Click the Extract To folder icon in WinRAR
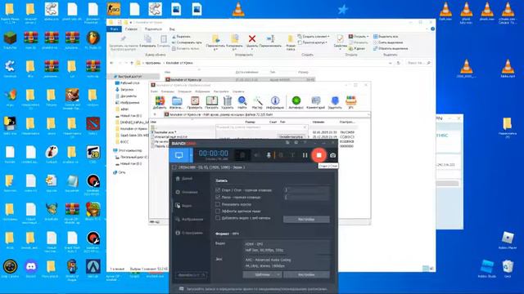 177,103
